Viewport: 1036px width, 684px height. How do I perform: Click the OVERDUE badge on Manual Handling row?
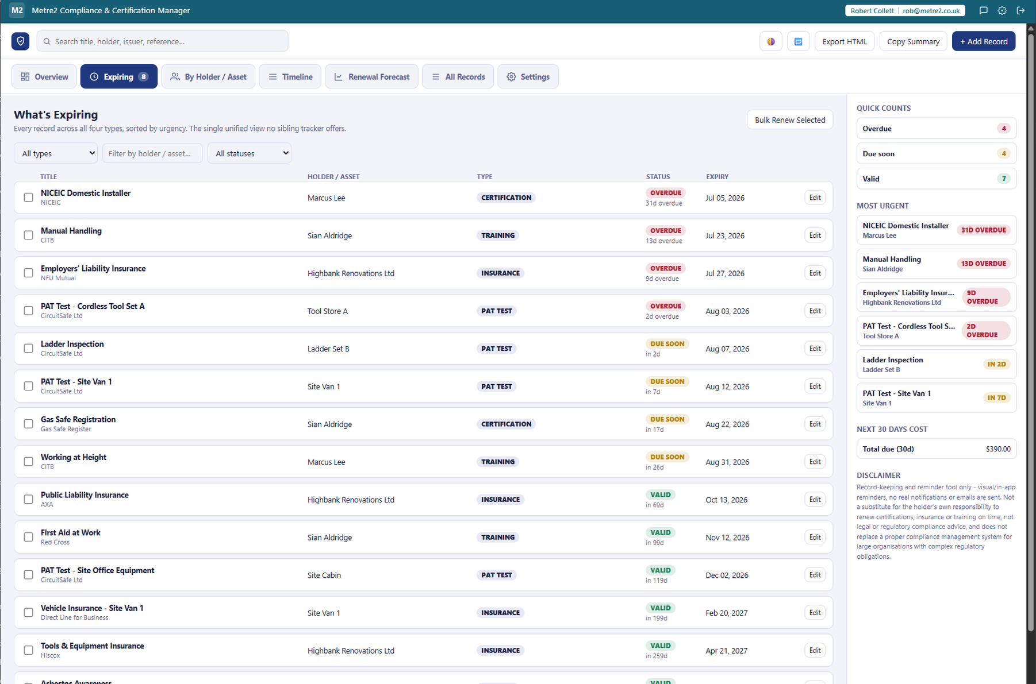(666, 230)
